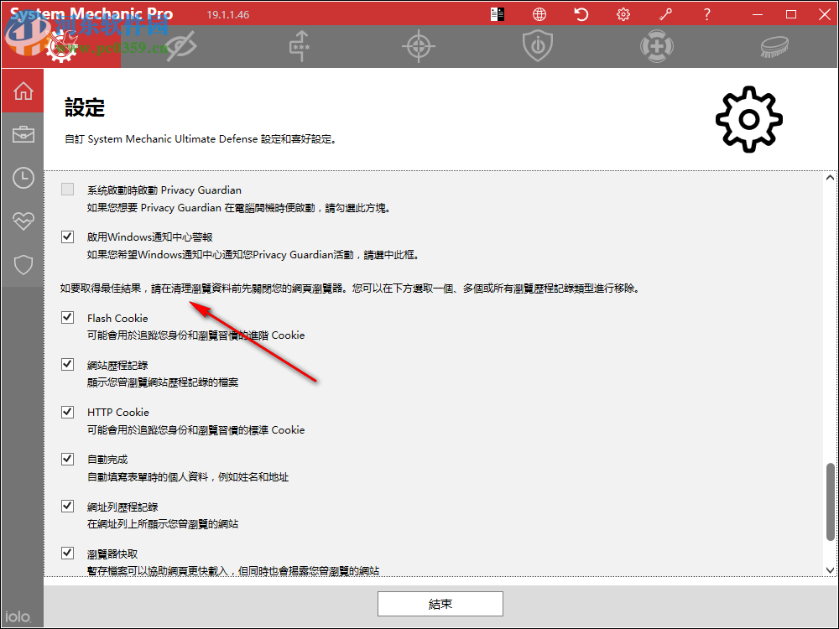Image resolution: width=839 pixels, height=629 pixels.
Task: Select the cleanup brush icon in the toolbar
Action: tap(774, 46)
